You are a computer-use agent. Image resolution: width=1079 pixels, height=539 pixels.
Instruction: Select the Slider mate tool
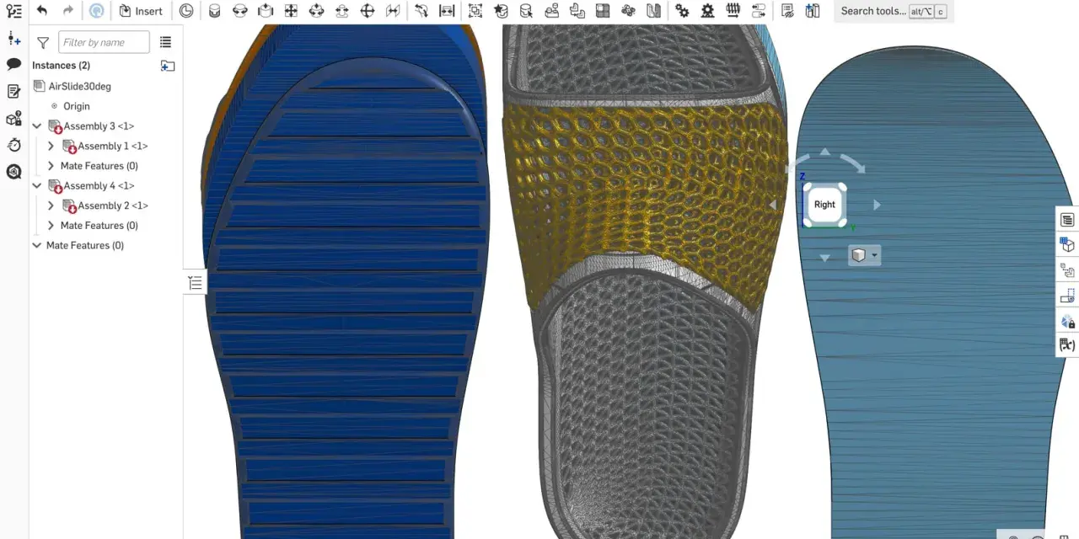[266, 11]
